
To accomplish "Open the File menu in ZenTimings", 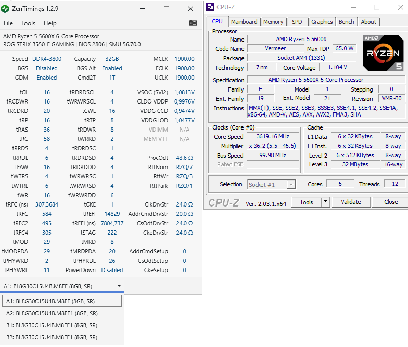I will [8, 23].
